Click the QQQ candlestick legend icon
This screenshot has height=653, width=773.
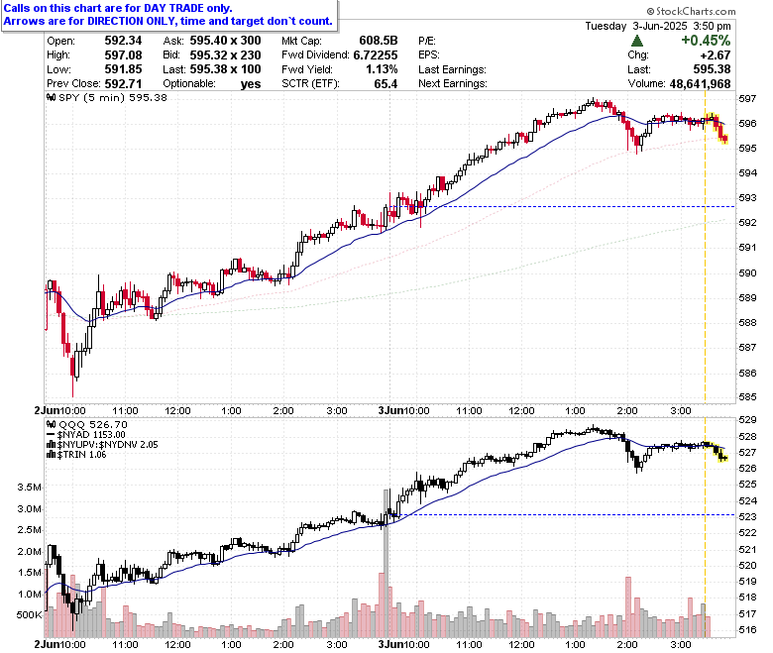51,424
